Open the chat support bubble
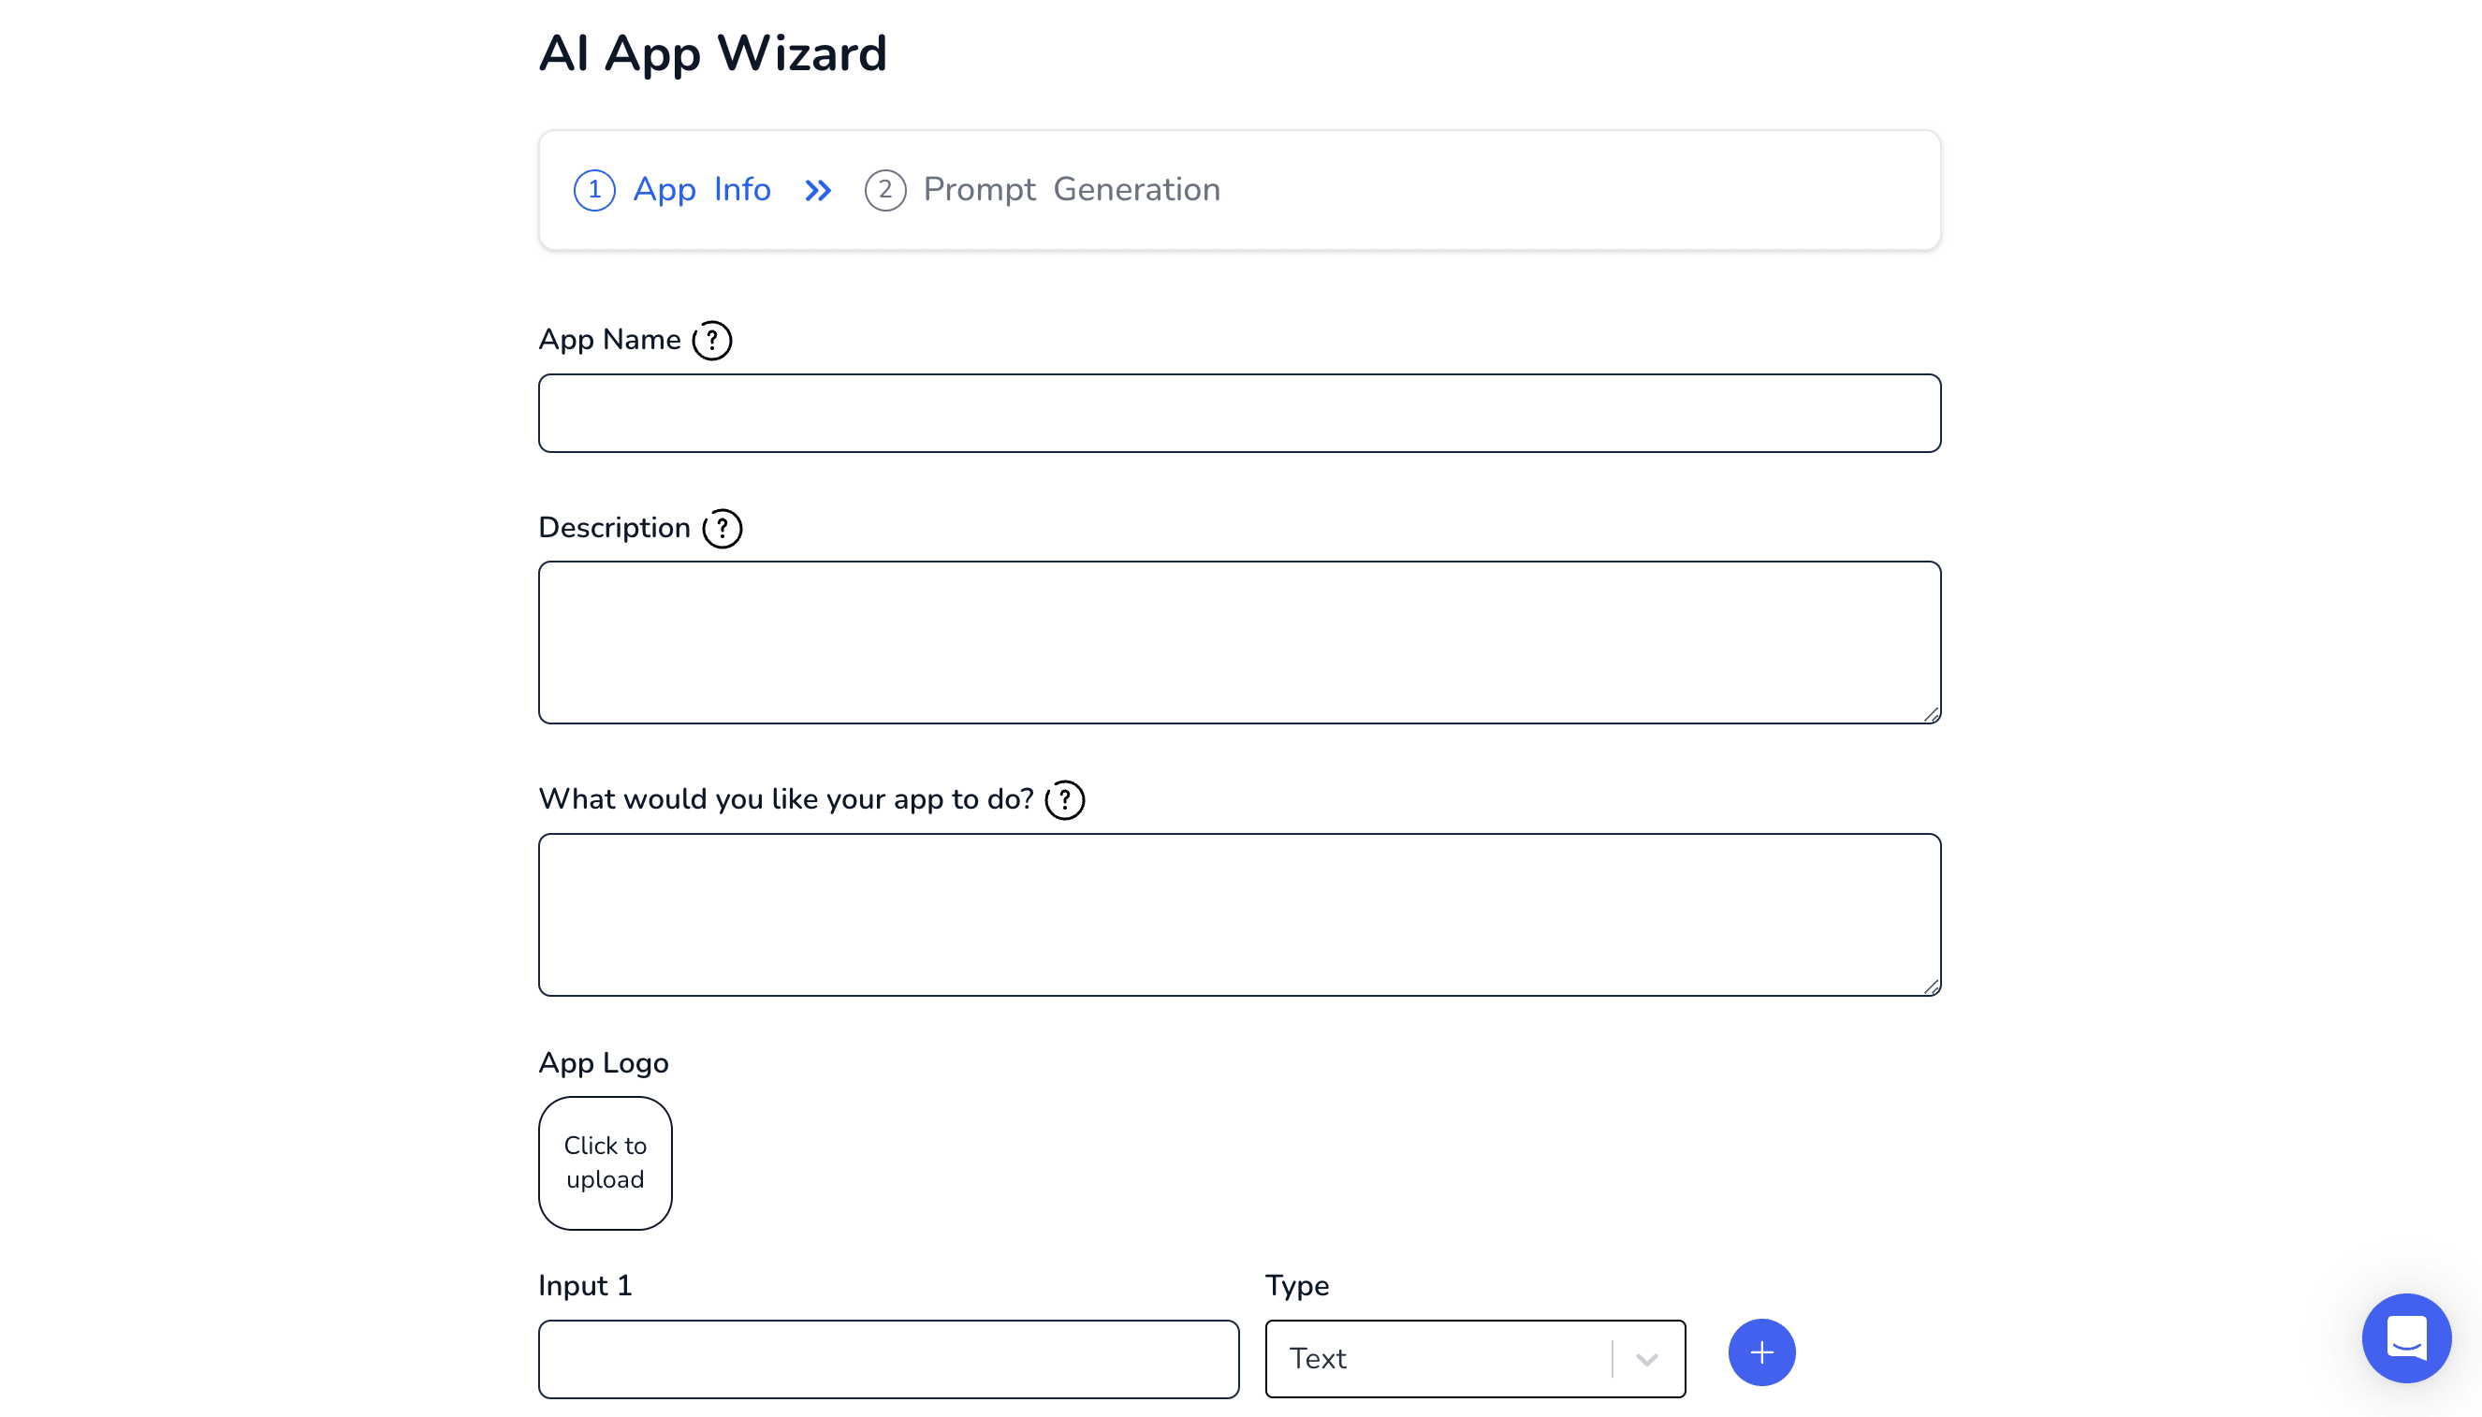Image resolution: width=2482 pixels, height=1417 pixels. (2405, 1337)
